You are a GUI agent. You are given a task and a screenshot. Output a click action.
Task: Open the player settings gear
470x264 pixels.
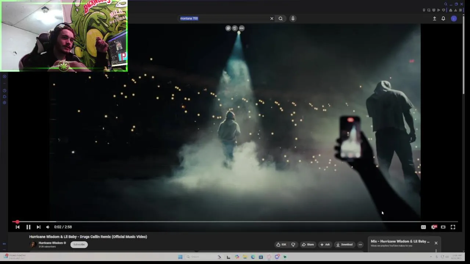[434, 227]
